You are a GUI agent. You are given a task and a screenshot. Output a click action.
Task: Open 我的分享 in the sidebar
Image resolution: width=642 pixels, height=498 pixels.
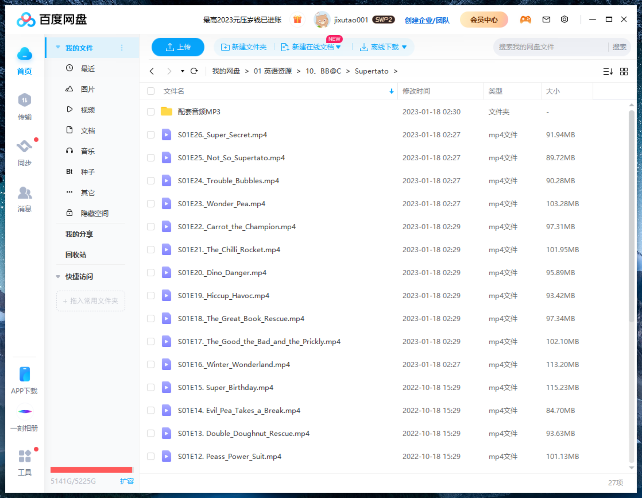pos(79,234)
